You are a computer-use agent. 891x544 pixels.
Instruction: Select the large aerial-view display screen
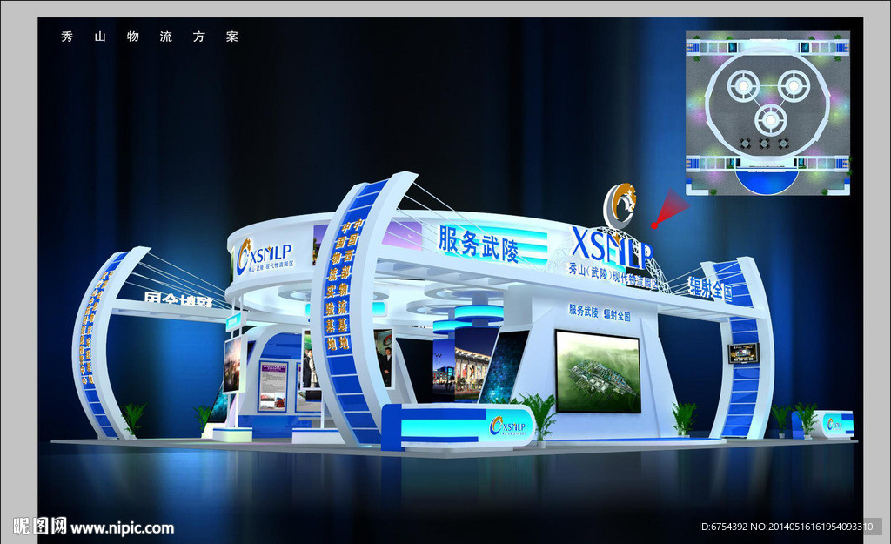point(598,372)
